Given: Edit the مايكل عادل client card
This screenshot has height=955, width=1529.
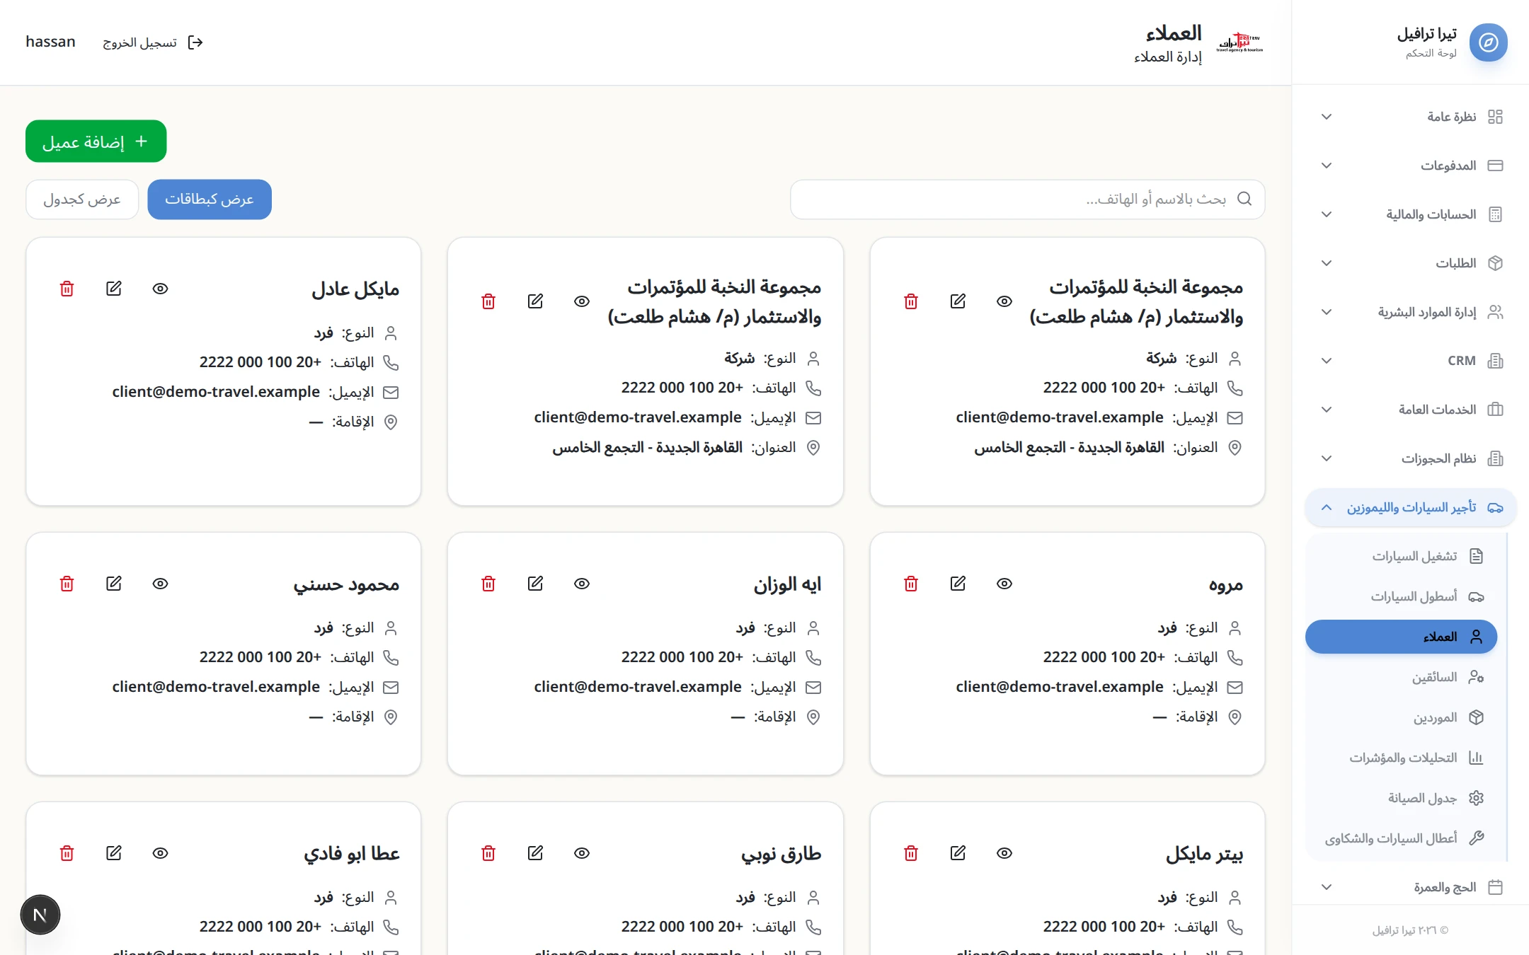Looking at the screenshot, I should [x=113, y=289].
